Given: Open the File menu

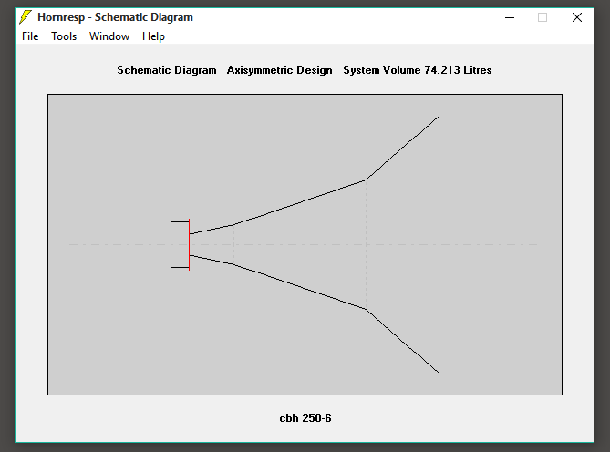Looking at the screenshot, I should pyautogui.click(x=30, y=36).
